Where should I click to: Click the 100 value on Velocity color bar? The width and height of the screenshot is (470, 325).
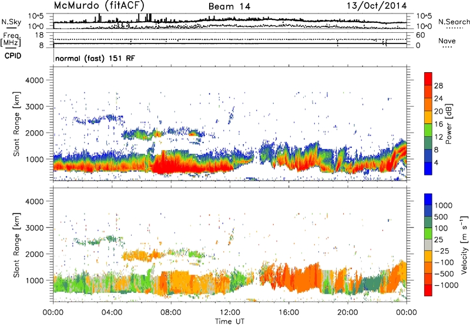click(441, 228)
